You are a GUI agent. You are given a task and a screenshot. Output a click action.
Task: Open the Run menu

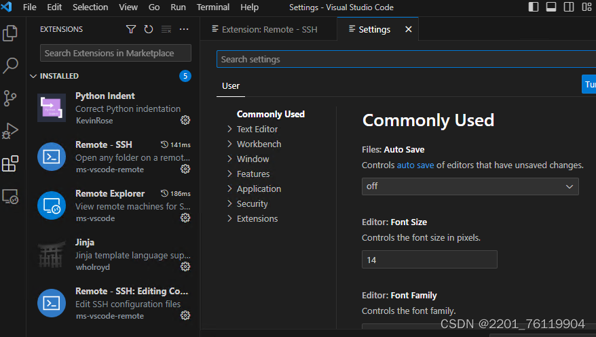[x=178, y=7]
